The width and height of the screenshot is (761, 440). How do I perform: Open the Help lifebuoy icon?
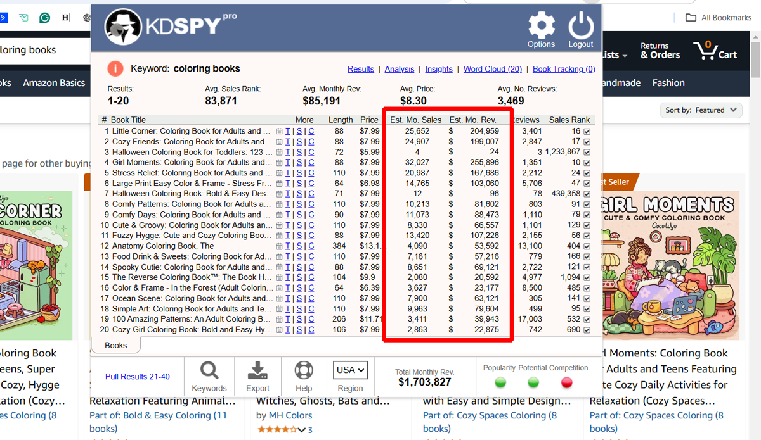coord(304,370)
